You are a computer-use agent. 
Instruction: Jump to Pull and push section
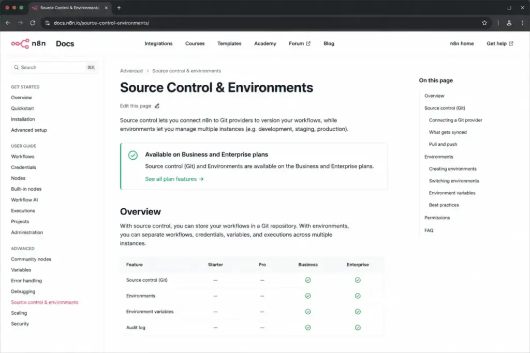tap(443, 144)
